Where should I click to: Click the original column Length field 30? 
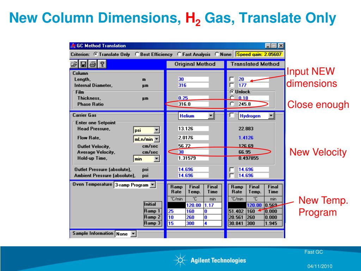tap(193, 79)
